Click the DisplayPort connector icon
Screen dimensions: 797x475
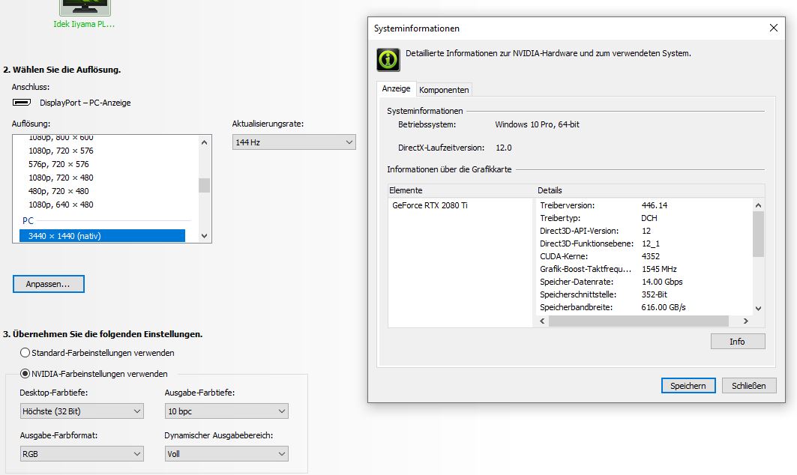point(22,102)
